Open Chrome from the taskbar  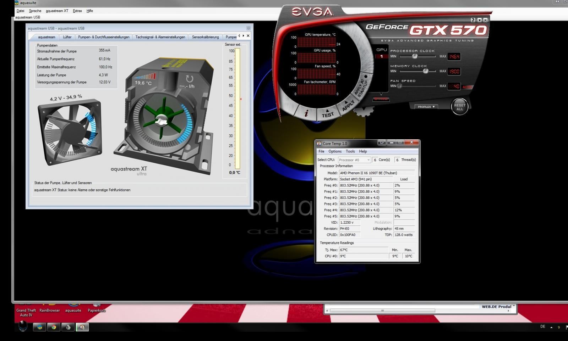click(x=54, y=327)
